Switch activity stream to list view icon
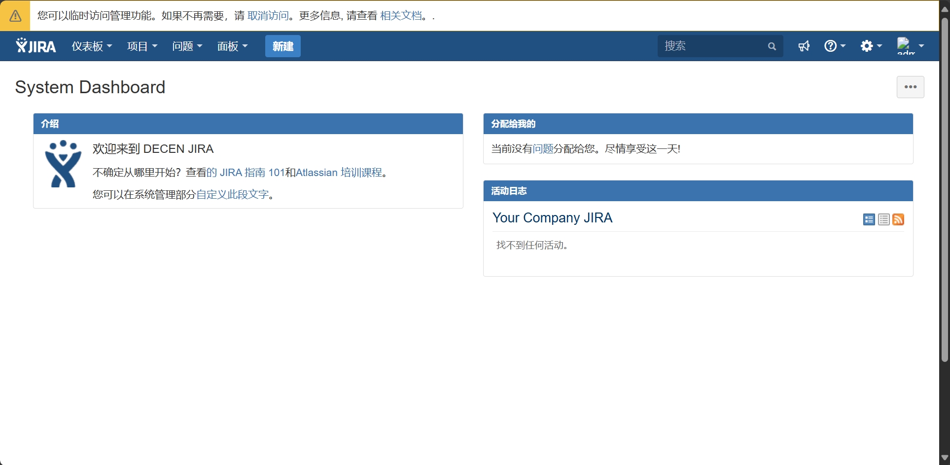The height and width of the screenshot is (465, 950). pos(884,219)
